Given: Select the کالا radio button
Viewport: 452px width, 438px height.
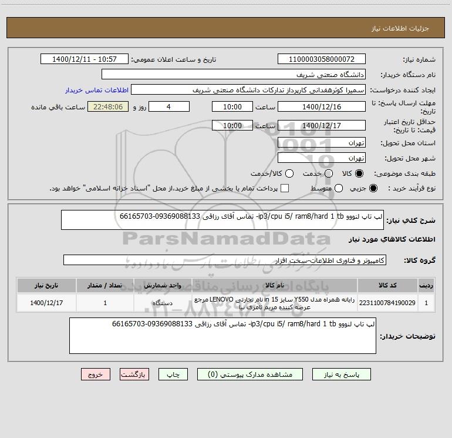Looking at the screenshot, I should pyautogui.click(x=359, y=173).
